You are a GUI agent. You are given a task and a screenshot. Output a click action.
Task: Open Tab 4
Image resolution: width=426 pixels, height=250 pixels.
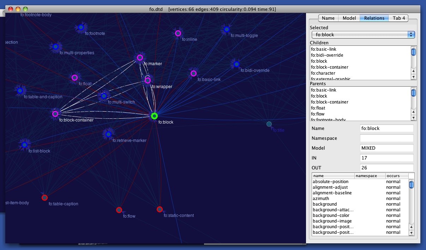click(399, 18)
